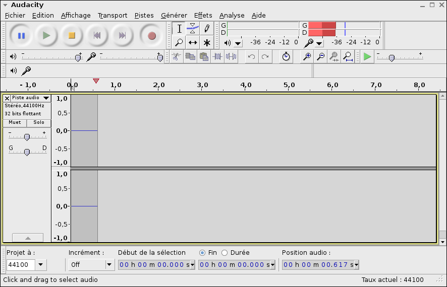Select the Time Shift tool

click(193, 43)
